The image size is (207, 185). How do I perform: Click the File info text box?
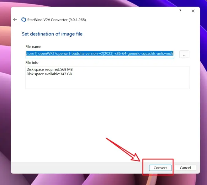click(107, 77)
